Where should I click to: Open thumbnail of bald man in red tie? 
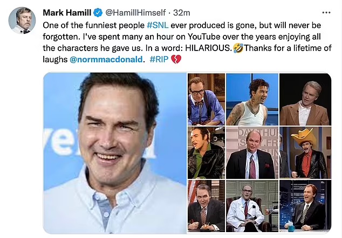[250, 153]
